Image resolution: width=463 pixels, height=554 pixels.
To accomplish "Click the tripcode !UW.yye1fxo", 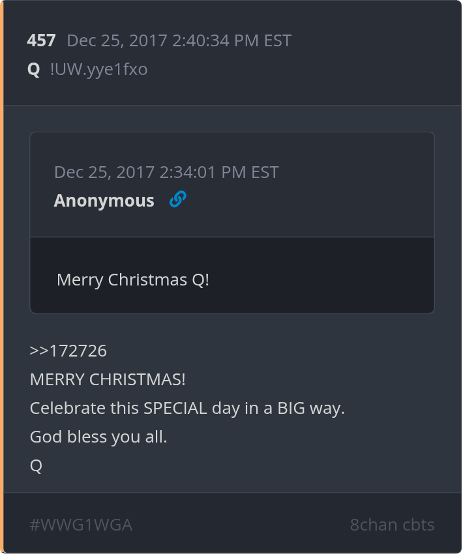I will pyautogui.click(x=98, y=69).
